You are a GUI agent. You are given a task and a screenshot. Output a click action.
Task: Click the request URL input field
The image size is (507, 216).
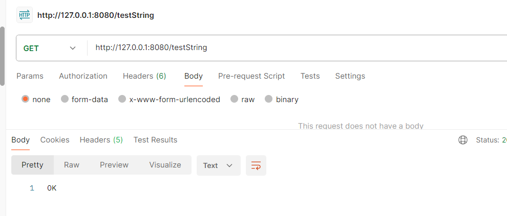pos(297,48)
